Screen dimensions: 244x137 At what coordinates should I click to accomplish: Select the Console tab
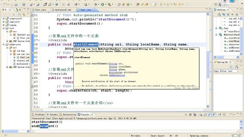click(x=85, y=115)
